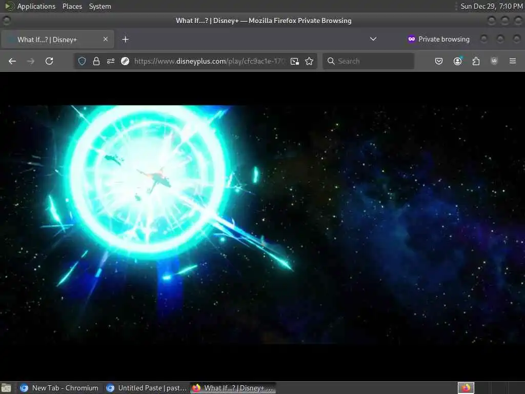The width and height of the screenshot is (525, 394).
Task: Reload the Disney+ page
Action: pos(49,61)
